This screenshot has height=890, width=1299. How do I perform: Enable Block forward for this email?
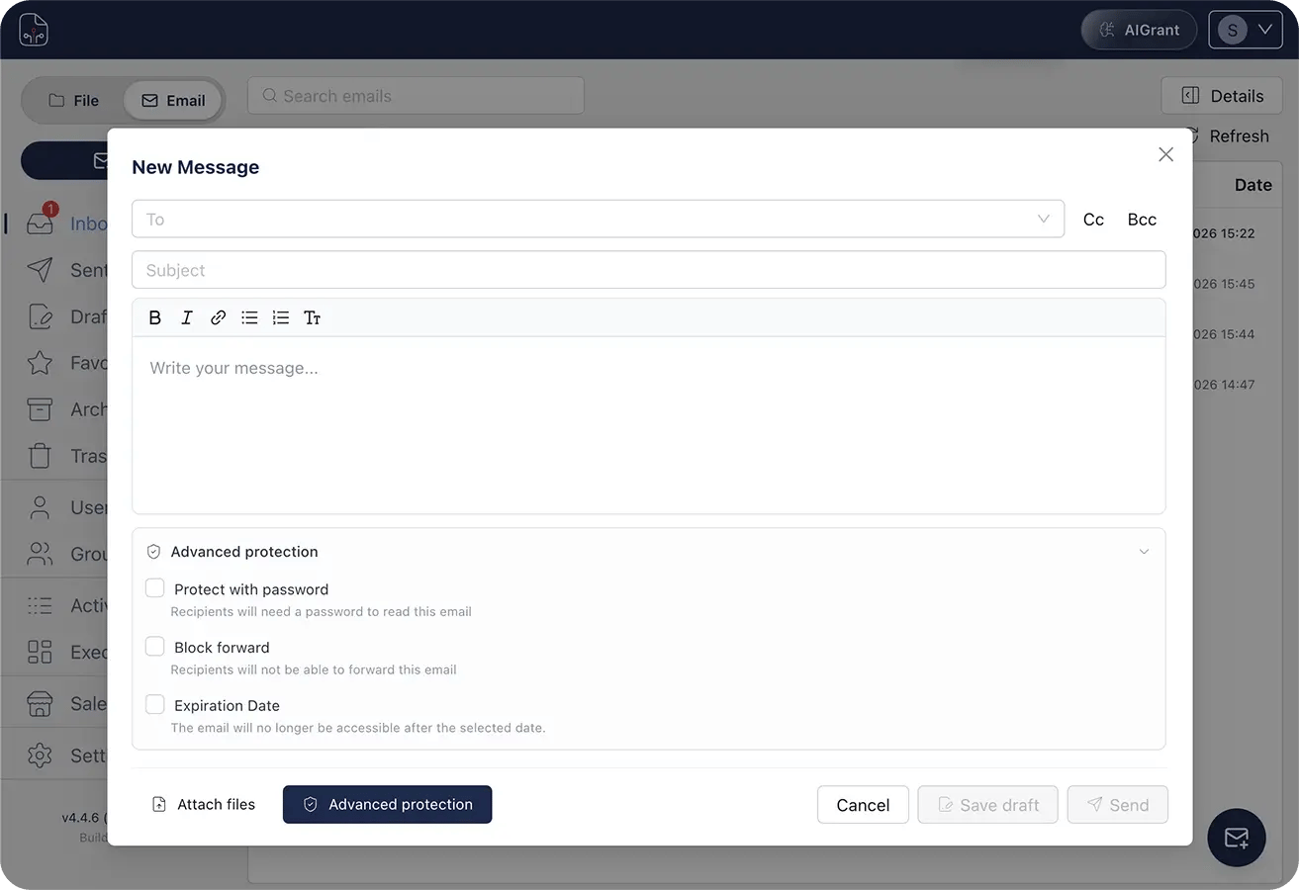pyautogui.click(x=154, y=646)
